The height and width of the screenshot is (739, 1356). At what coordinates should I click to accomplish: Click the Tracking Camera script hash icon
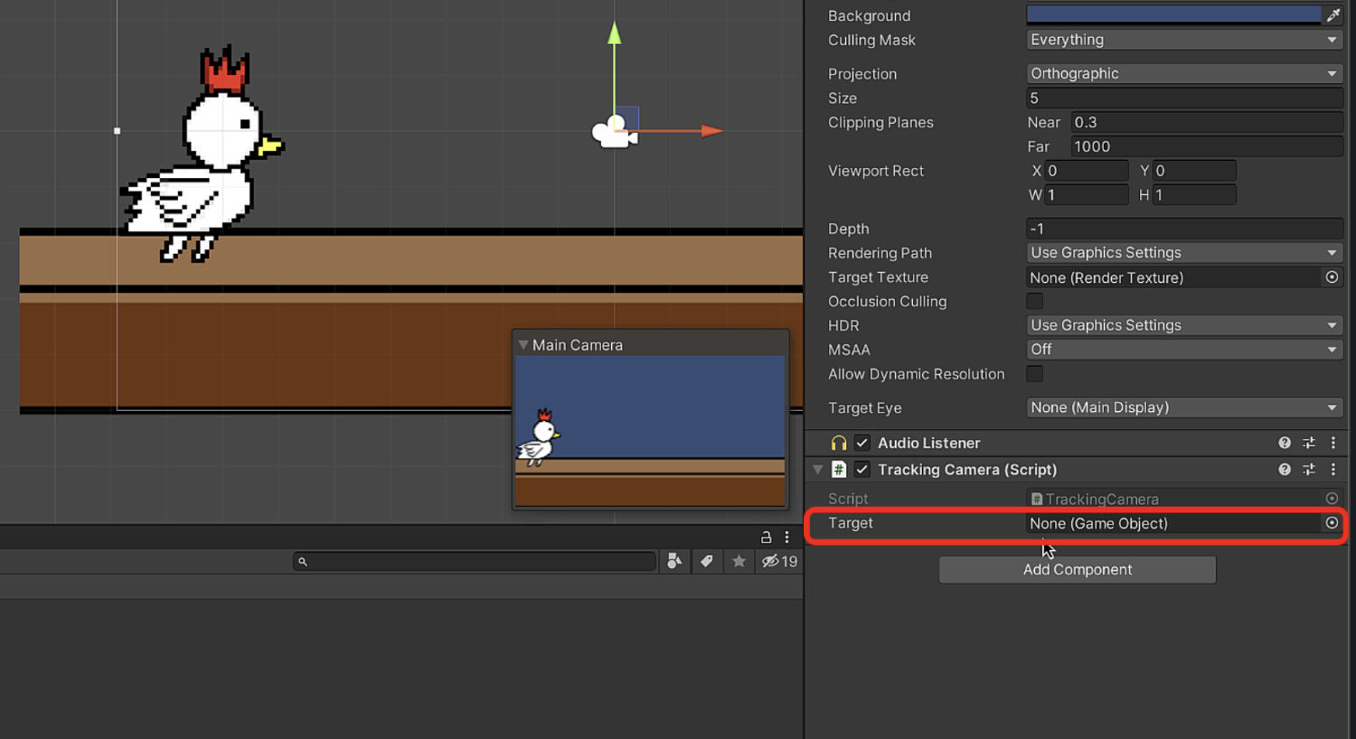tap(839, 470)
